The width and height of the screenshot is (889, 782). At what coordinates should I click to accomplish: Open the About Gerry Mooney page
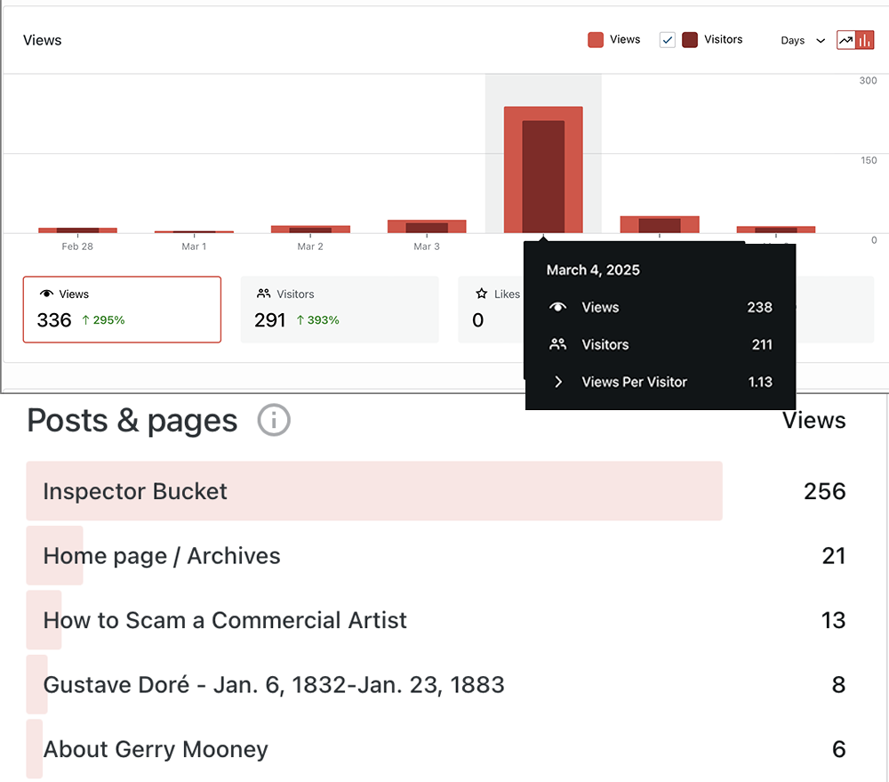coord(156,749)
